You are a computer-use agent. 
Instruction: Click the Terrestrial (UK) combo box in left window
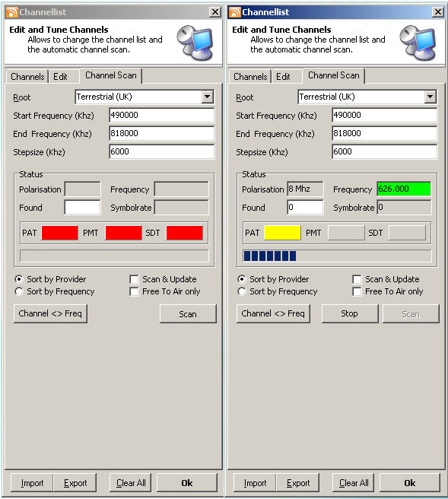click(145, 97)
